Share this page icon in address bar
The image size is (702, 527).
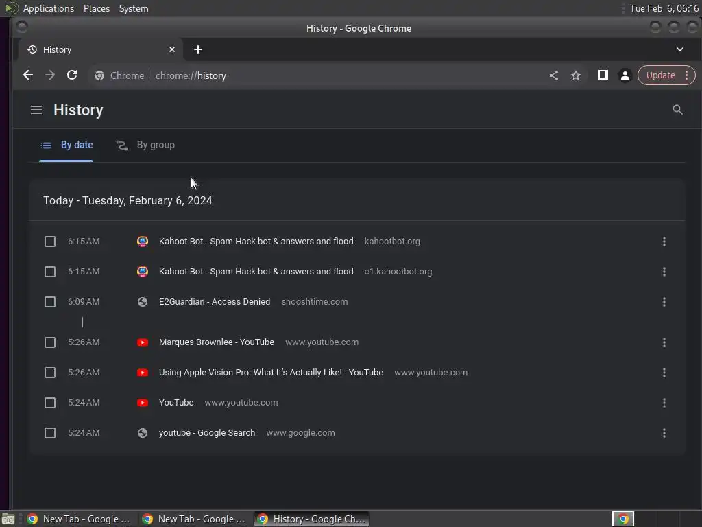(x=554, y=75)
